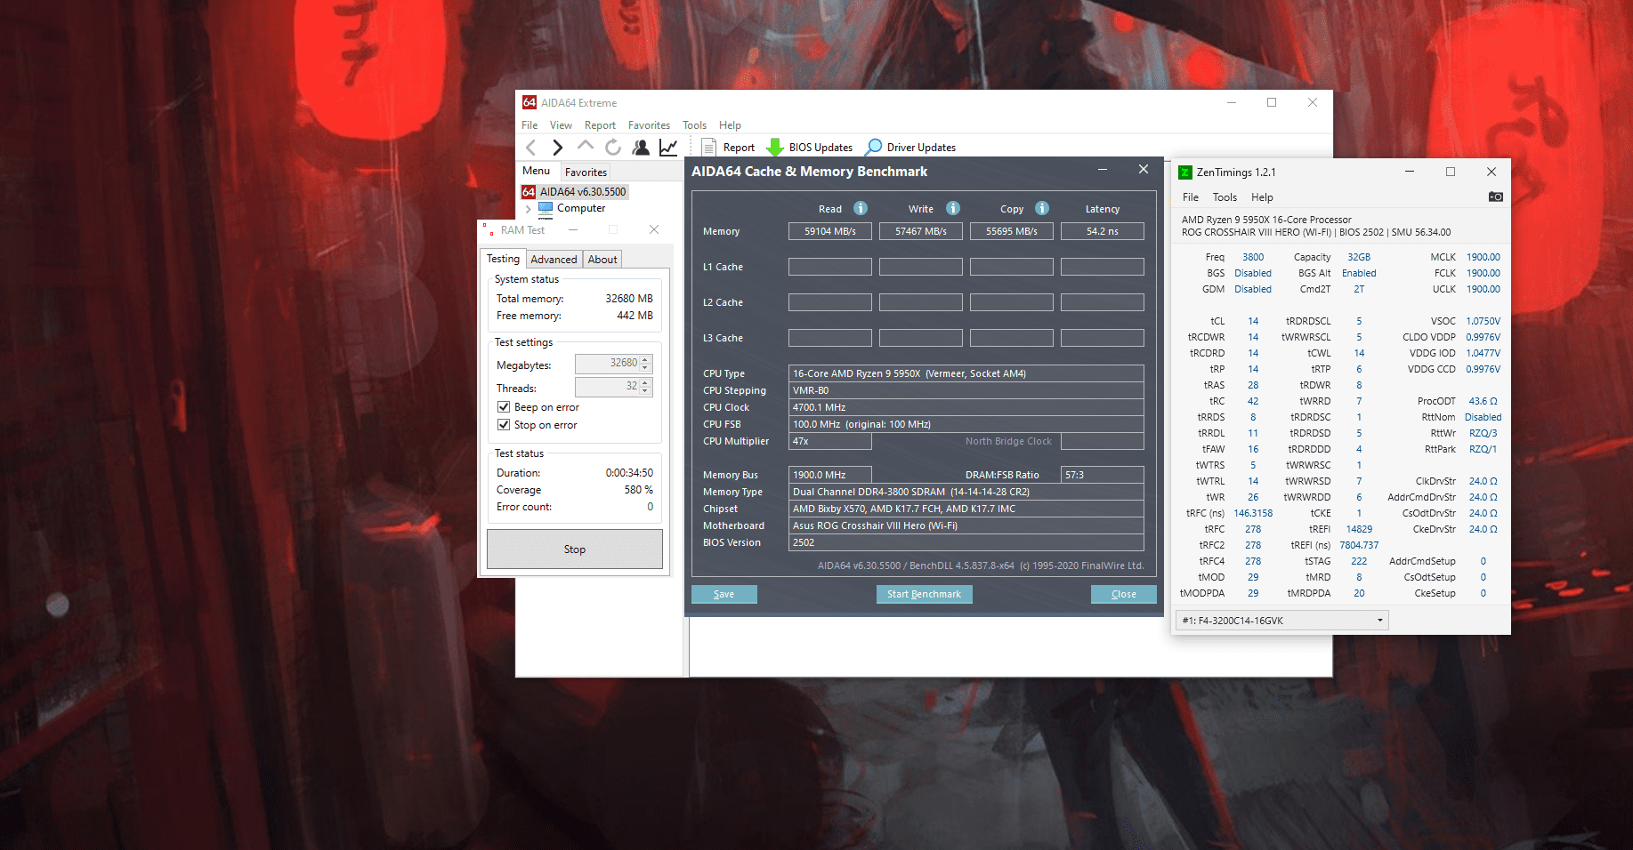The image size is (1633, 850).
Task: Switch to RAM Test Advanced tab
Action: 554,260
